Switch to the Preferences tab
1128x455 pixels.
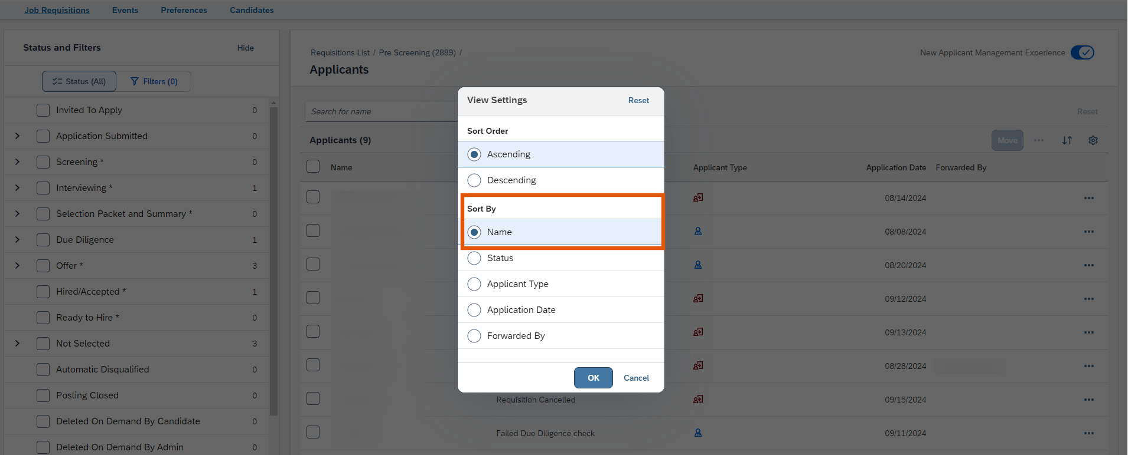point(184,10)
